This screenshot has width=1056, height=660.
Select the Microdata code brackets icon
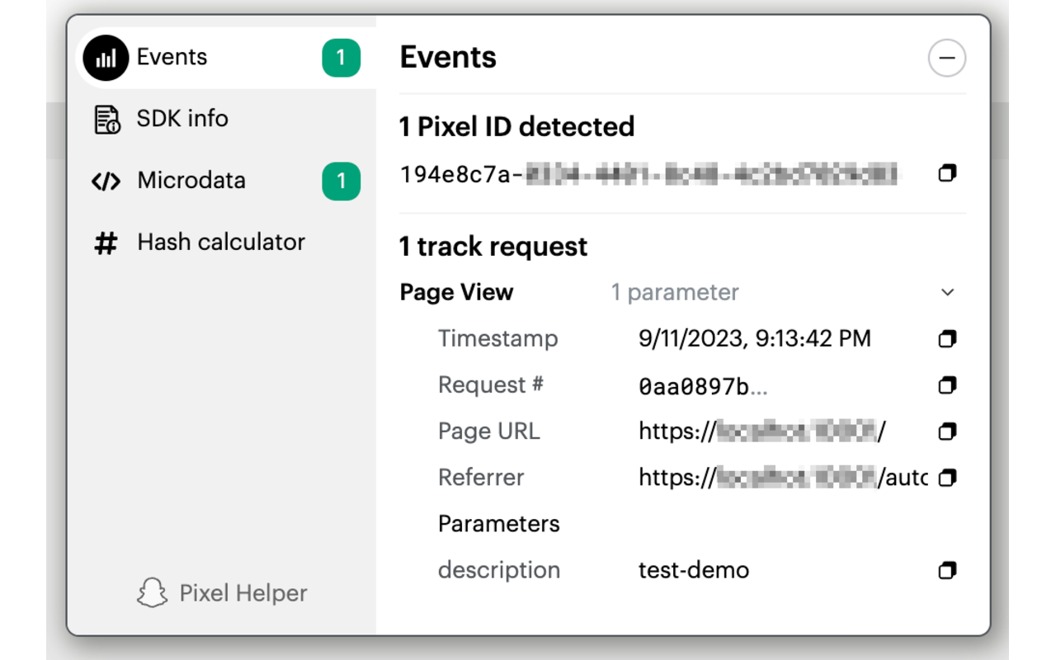106,181
